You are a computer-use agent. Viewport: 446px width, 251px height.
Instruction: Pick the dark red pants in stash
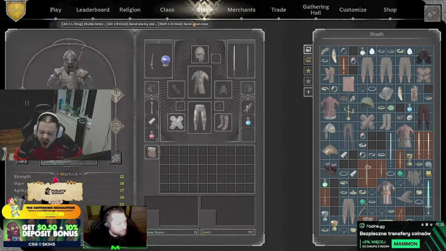pyautogui.click(x=424, y=117)
